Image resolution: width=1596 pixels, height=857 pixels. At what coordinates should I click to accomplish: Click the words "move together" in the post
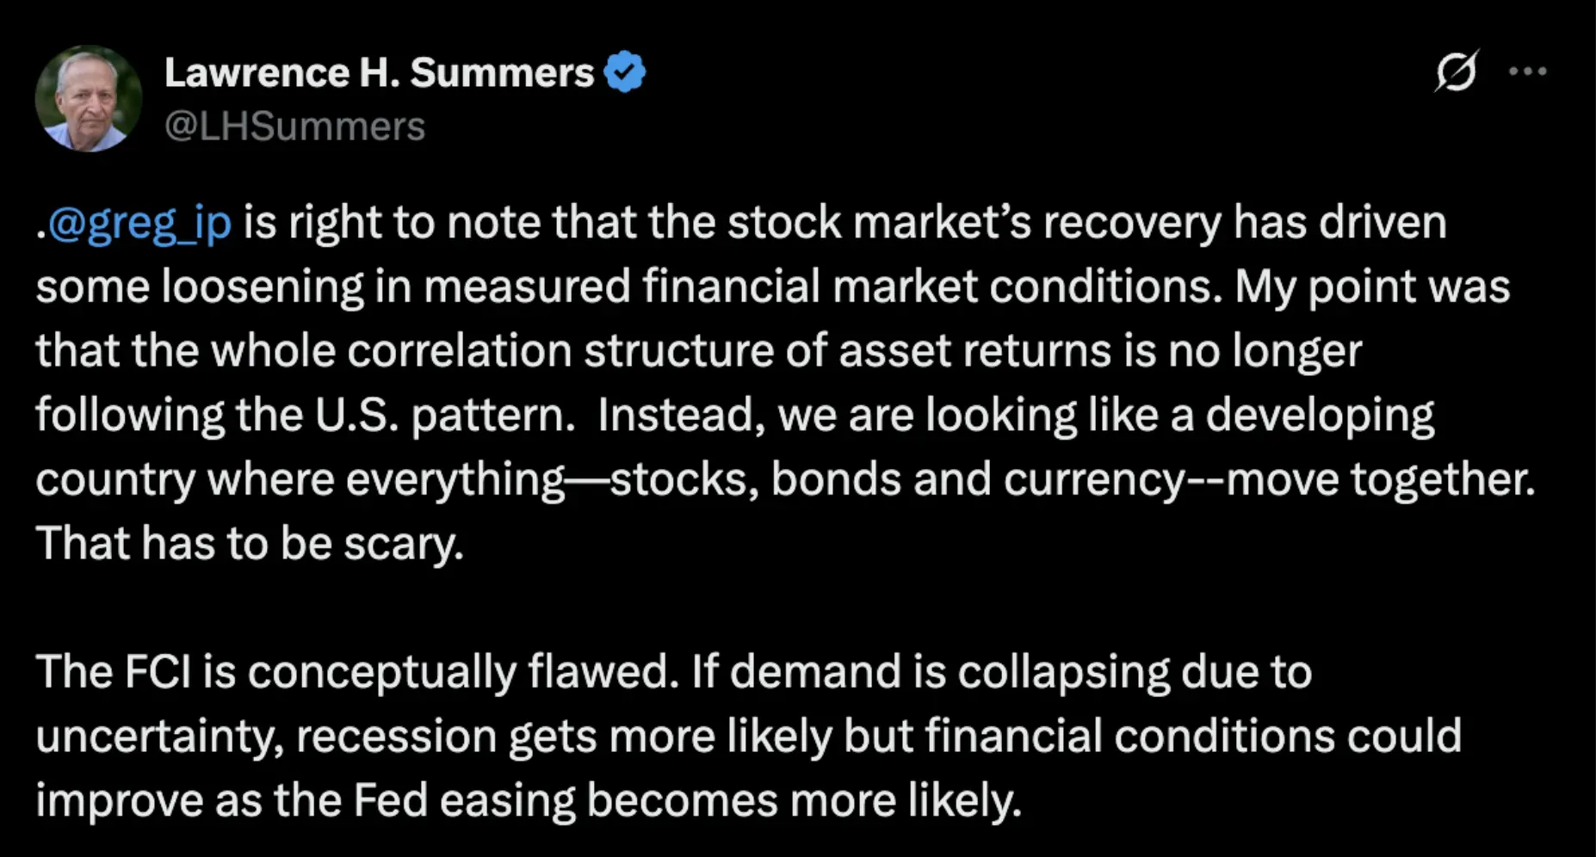1381,480
